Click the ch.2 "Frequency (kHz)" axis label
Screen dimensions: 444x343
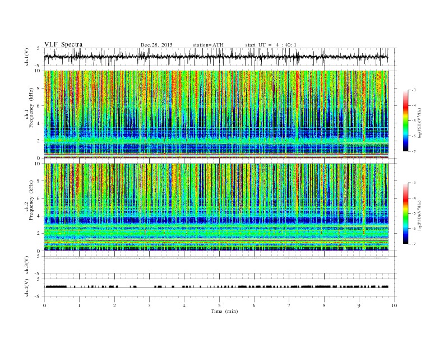(x=32, y=201)
